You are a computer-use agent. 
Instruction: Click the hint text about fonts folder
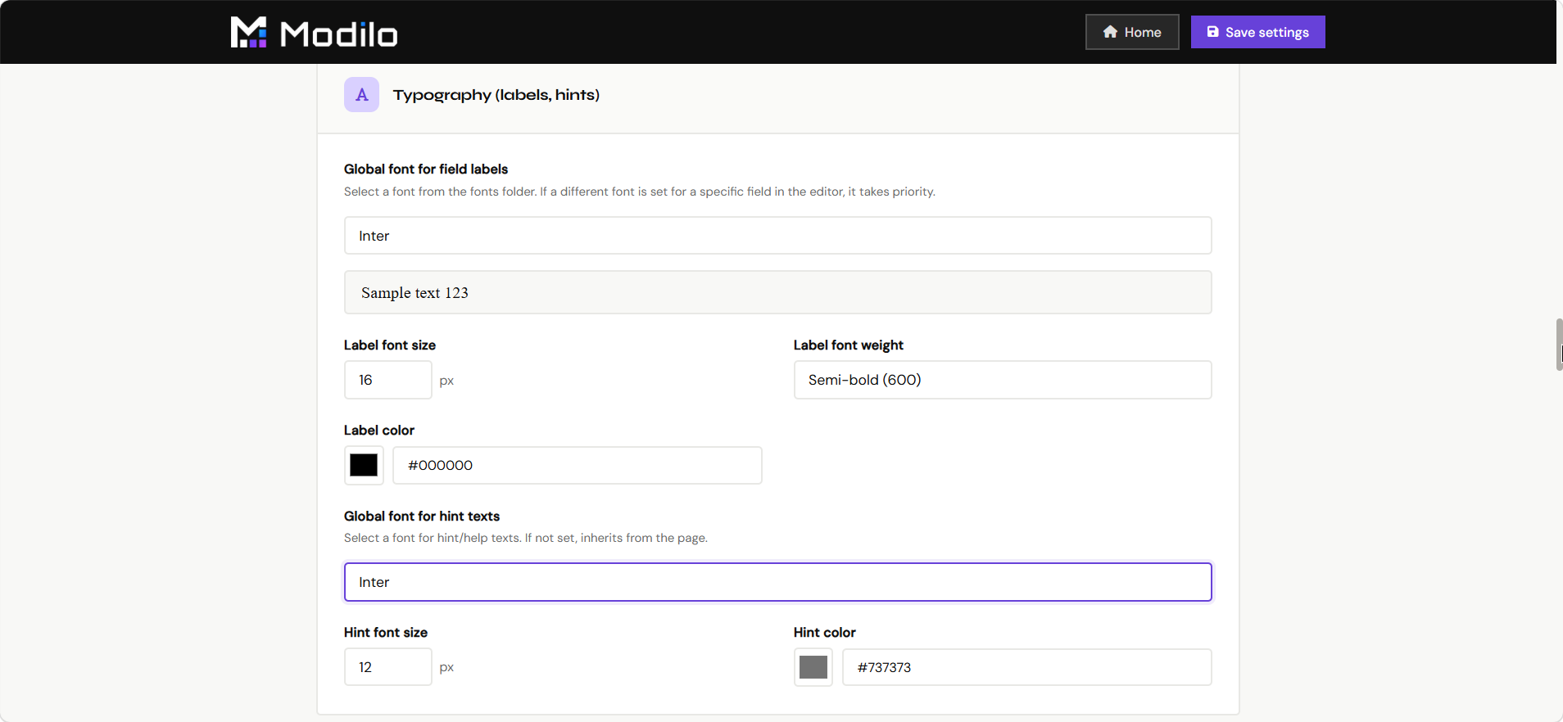click(x=640, y=192)
